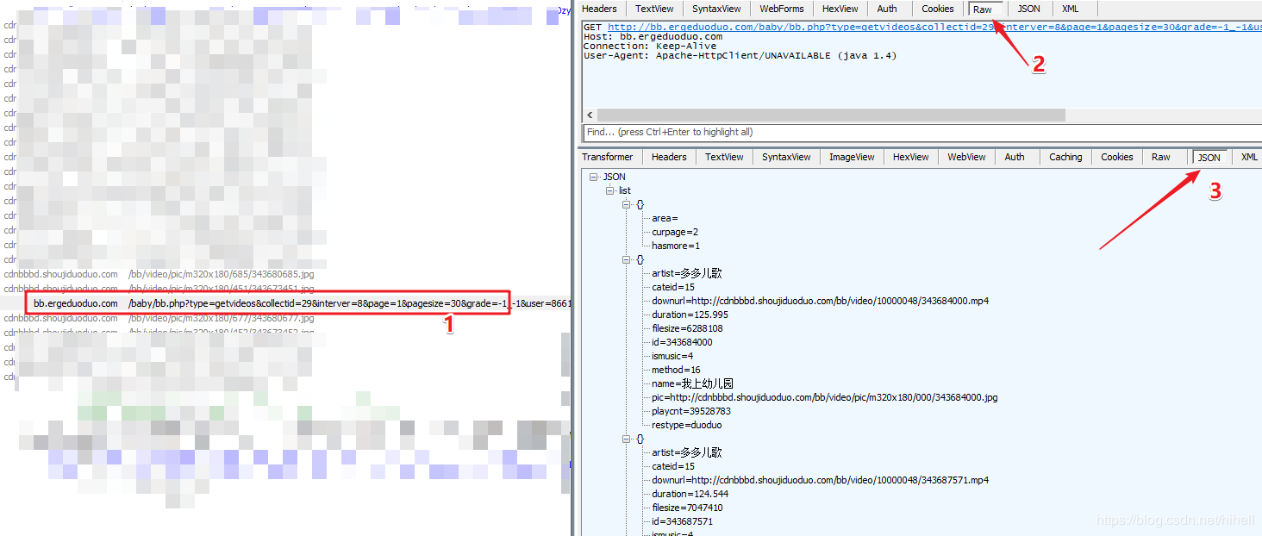Viewport: 1262px width, 536px height.
Task: Collapse the list tree node
Action: 609,190
